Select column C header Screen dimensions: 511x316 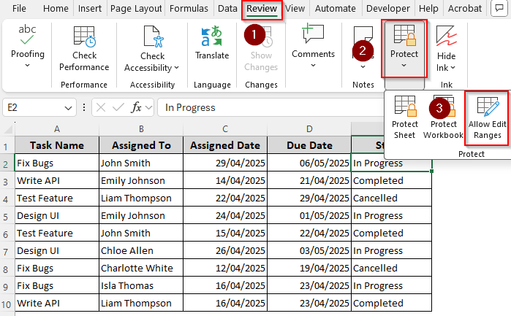pyautogui.click(x=225, y=129)
